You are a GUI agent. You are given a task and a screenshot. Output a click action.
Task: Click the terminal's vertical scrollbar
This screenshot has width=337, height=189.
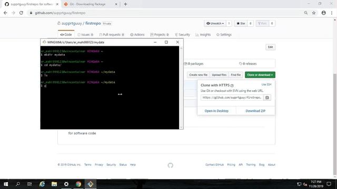(181, 88)
